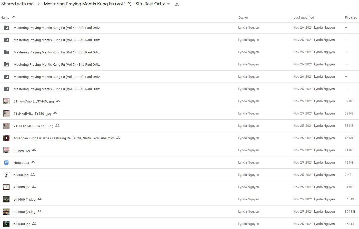
Task: Click shared-people icon beside the YouTube.mkv file
Action: pyautogui.click(x=118, y=138)
